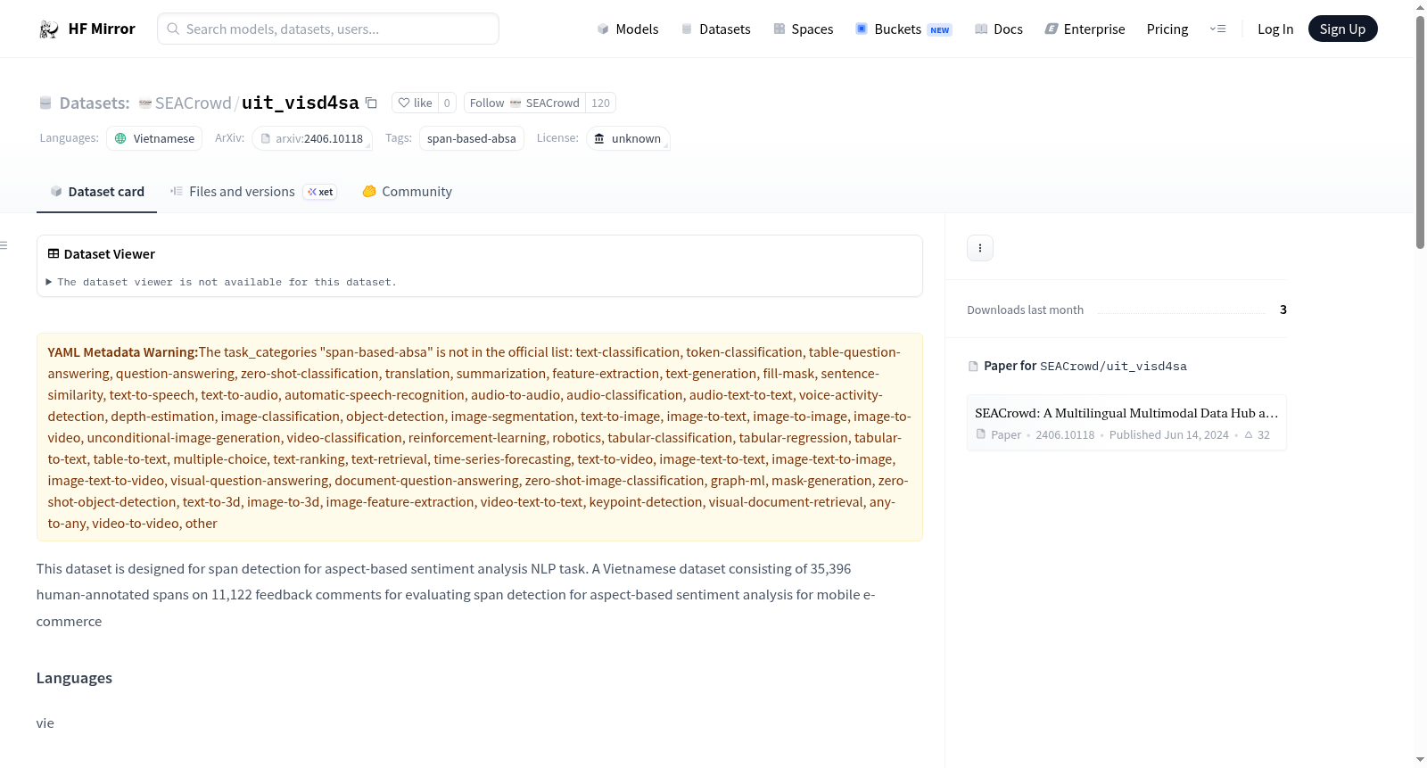The image size is (1427, 768).
Task: Click the 'Languages' section heading
Action: click(x=74, y=678)
